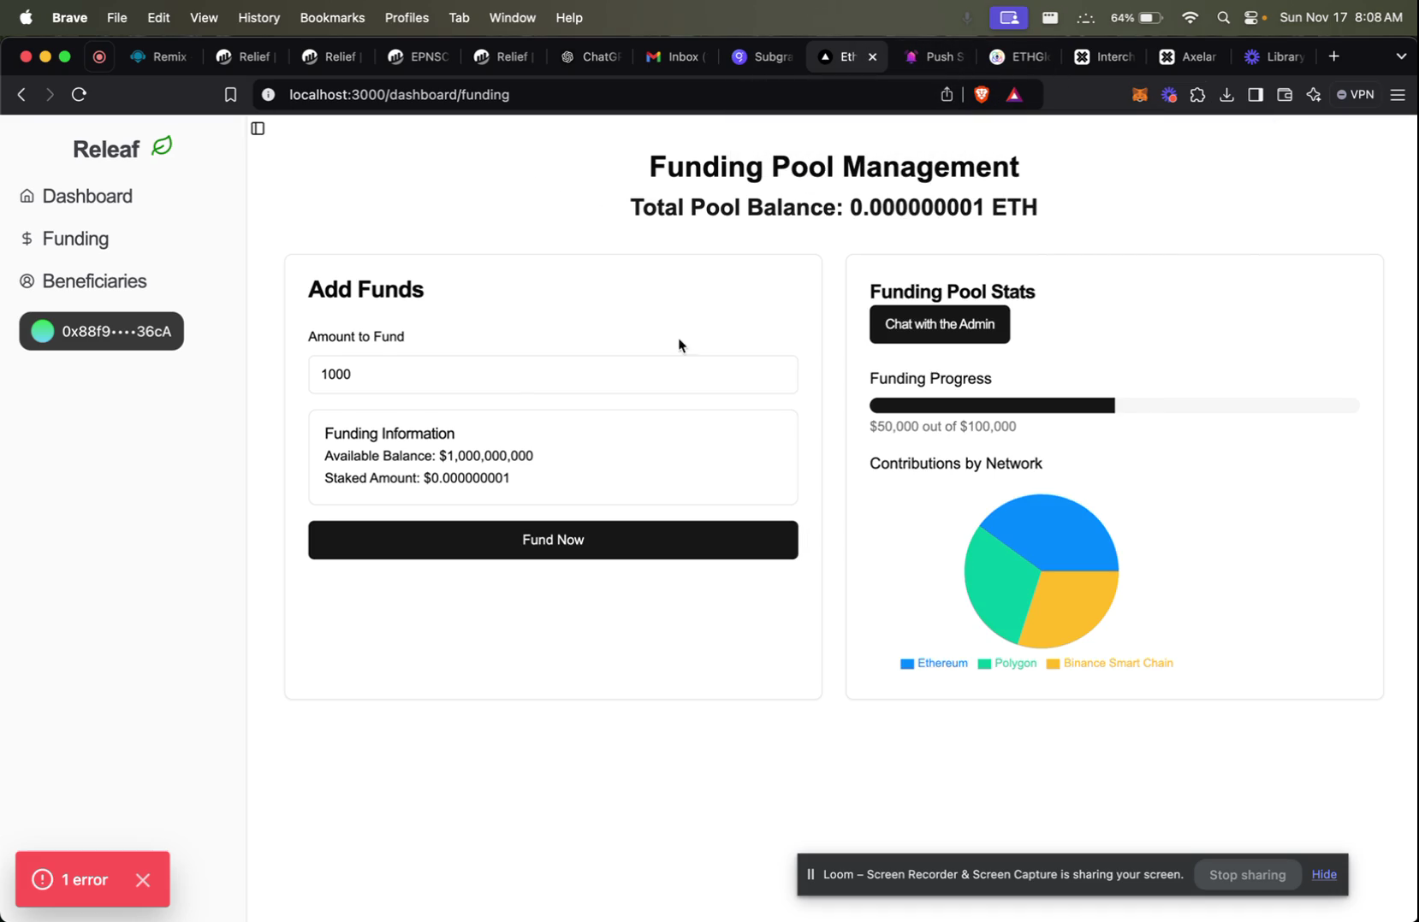Go forward with browser forward arrow

click(50, 94)
